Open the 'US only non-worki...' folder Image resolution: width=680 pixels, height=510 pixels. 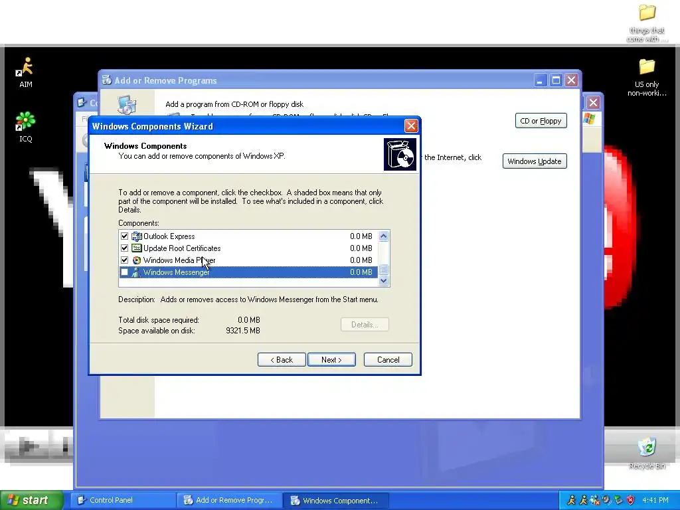tap(647, 77)
